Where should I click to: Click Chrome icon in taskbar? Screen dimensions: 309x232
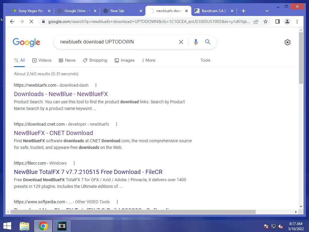43,226
